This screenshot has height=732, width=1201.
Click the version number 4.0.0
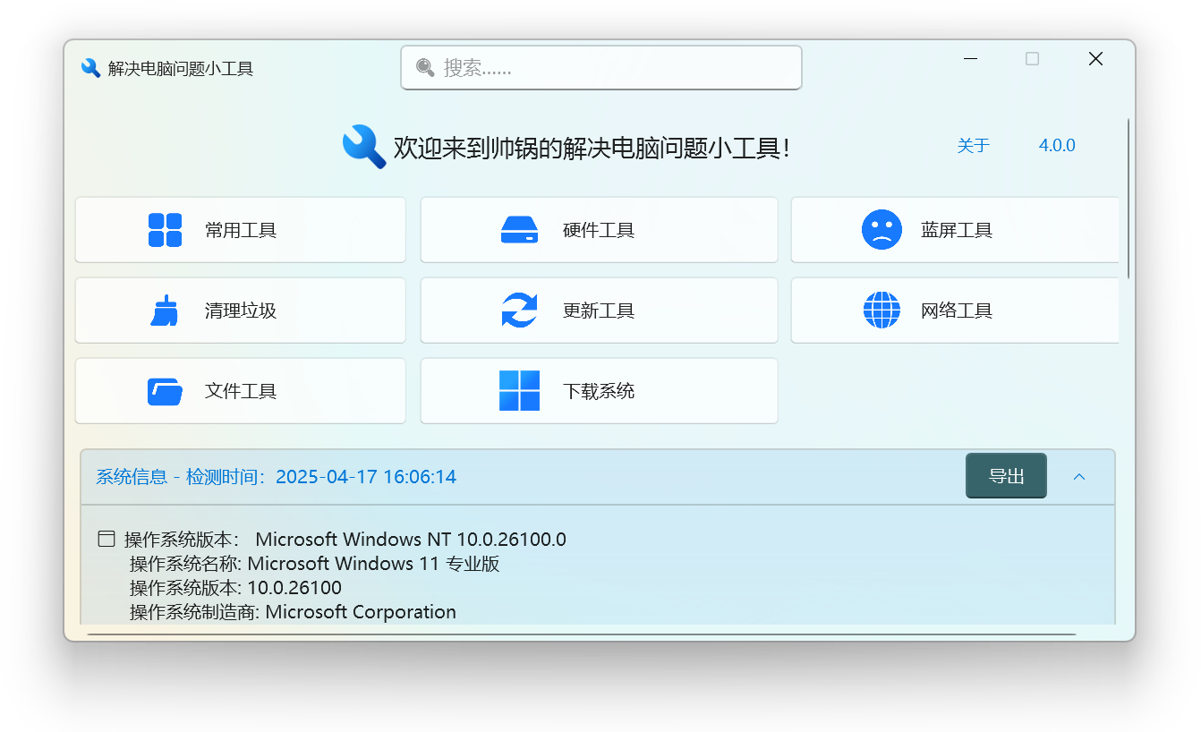[x=1056, y=145]
